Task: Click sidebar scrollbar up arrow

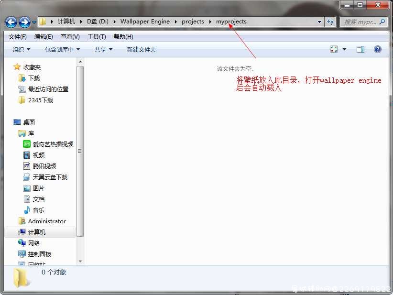Action: point(80,62)
